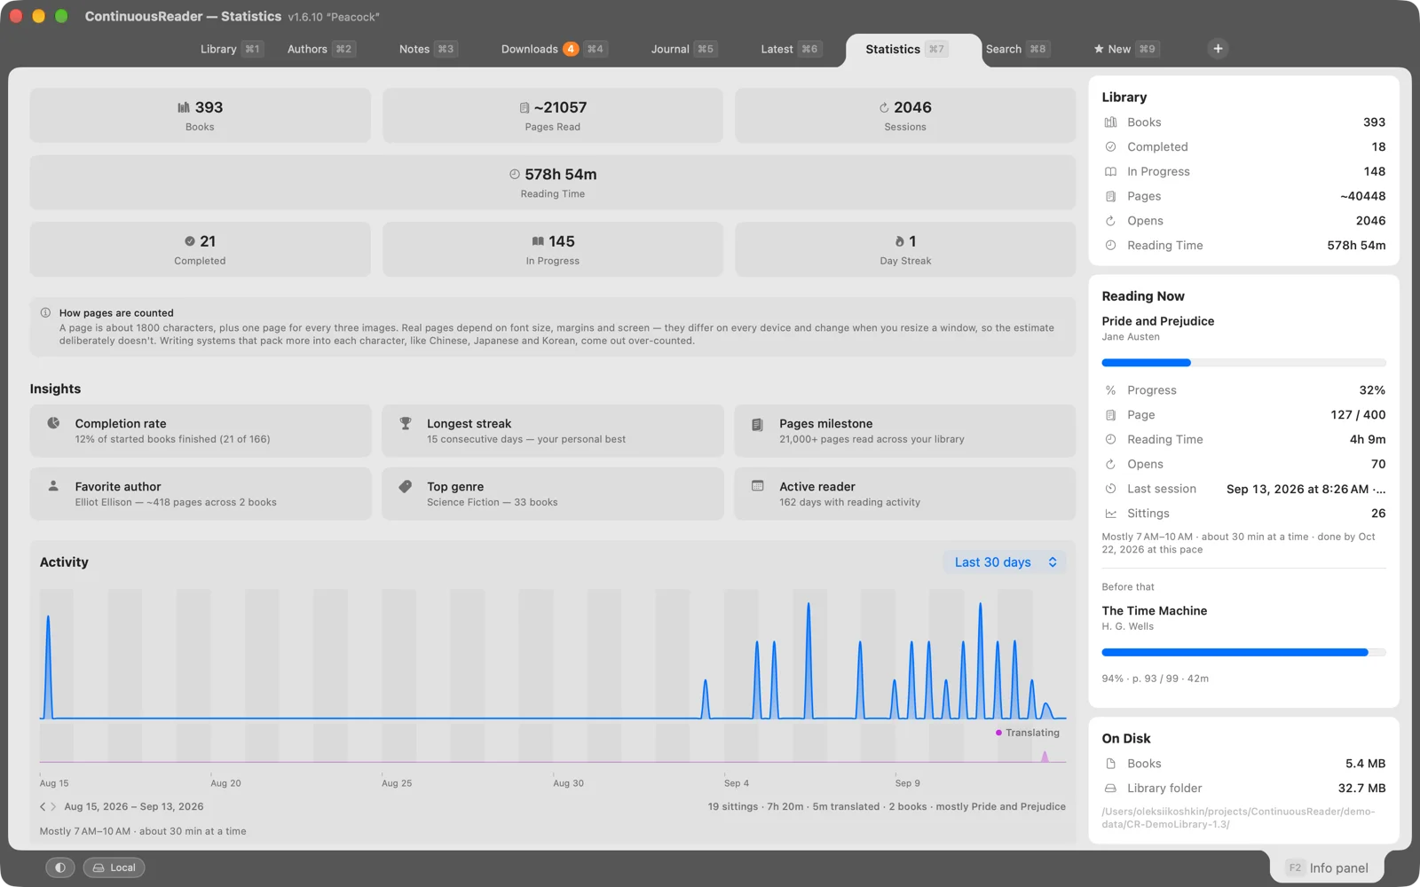The height and width of the screenshot is (887, 1420).
Task: Click the Translating legend dot
Action: click(998, 733)
